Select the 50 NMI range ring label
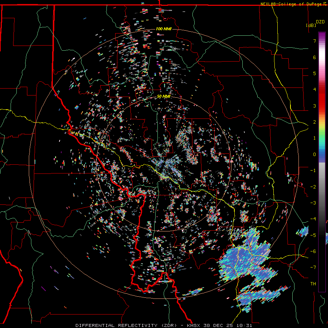Screen dimensions: 328x328 [x=164, y=97]
